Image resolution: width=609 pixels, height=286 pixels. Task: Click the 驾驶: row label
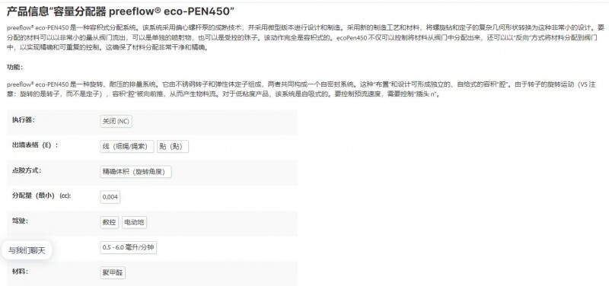[x=21, y=221]
